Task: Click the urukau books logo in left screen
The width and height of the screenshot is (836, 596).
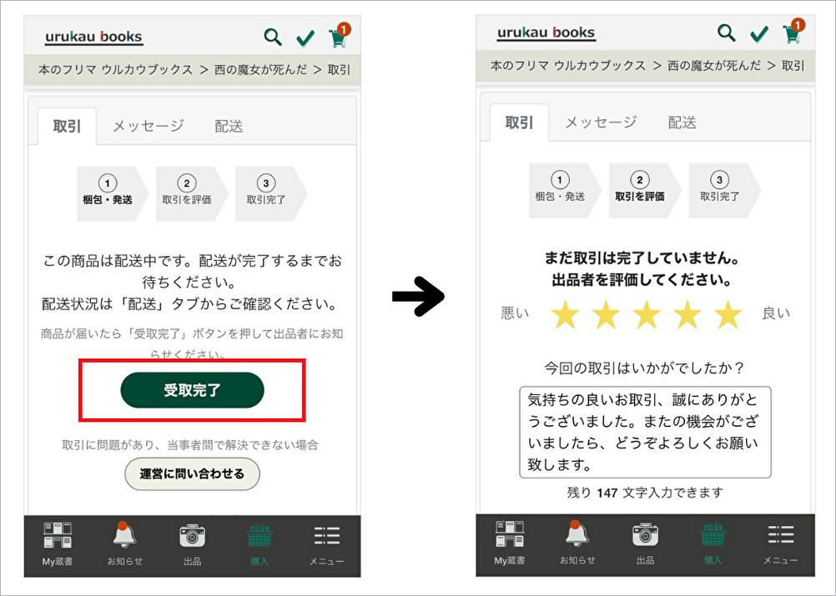Action: (x=94, y=38)
